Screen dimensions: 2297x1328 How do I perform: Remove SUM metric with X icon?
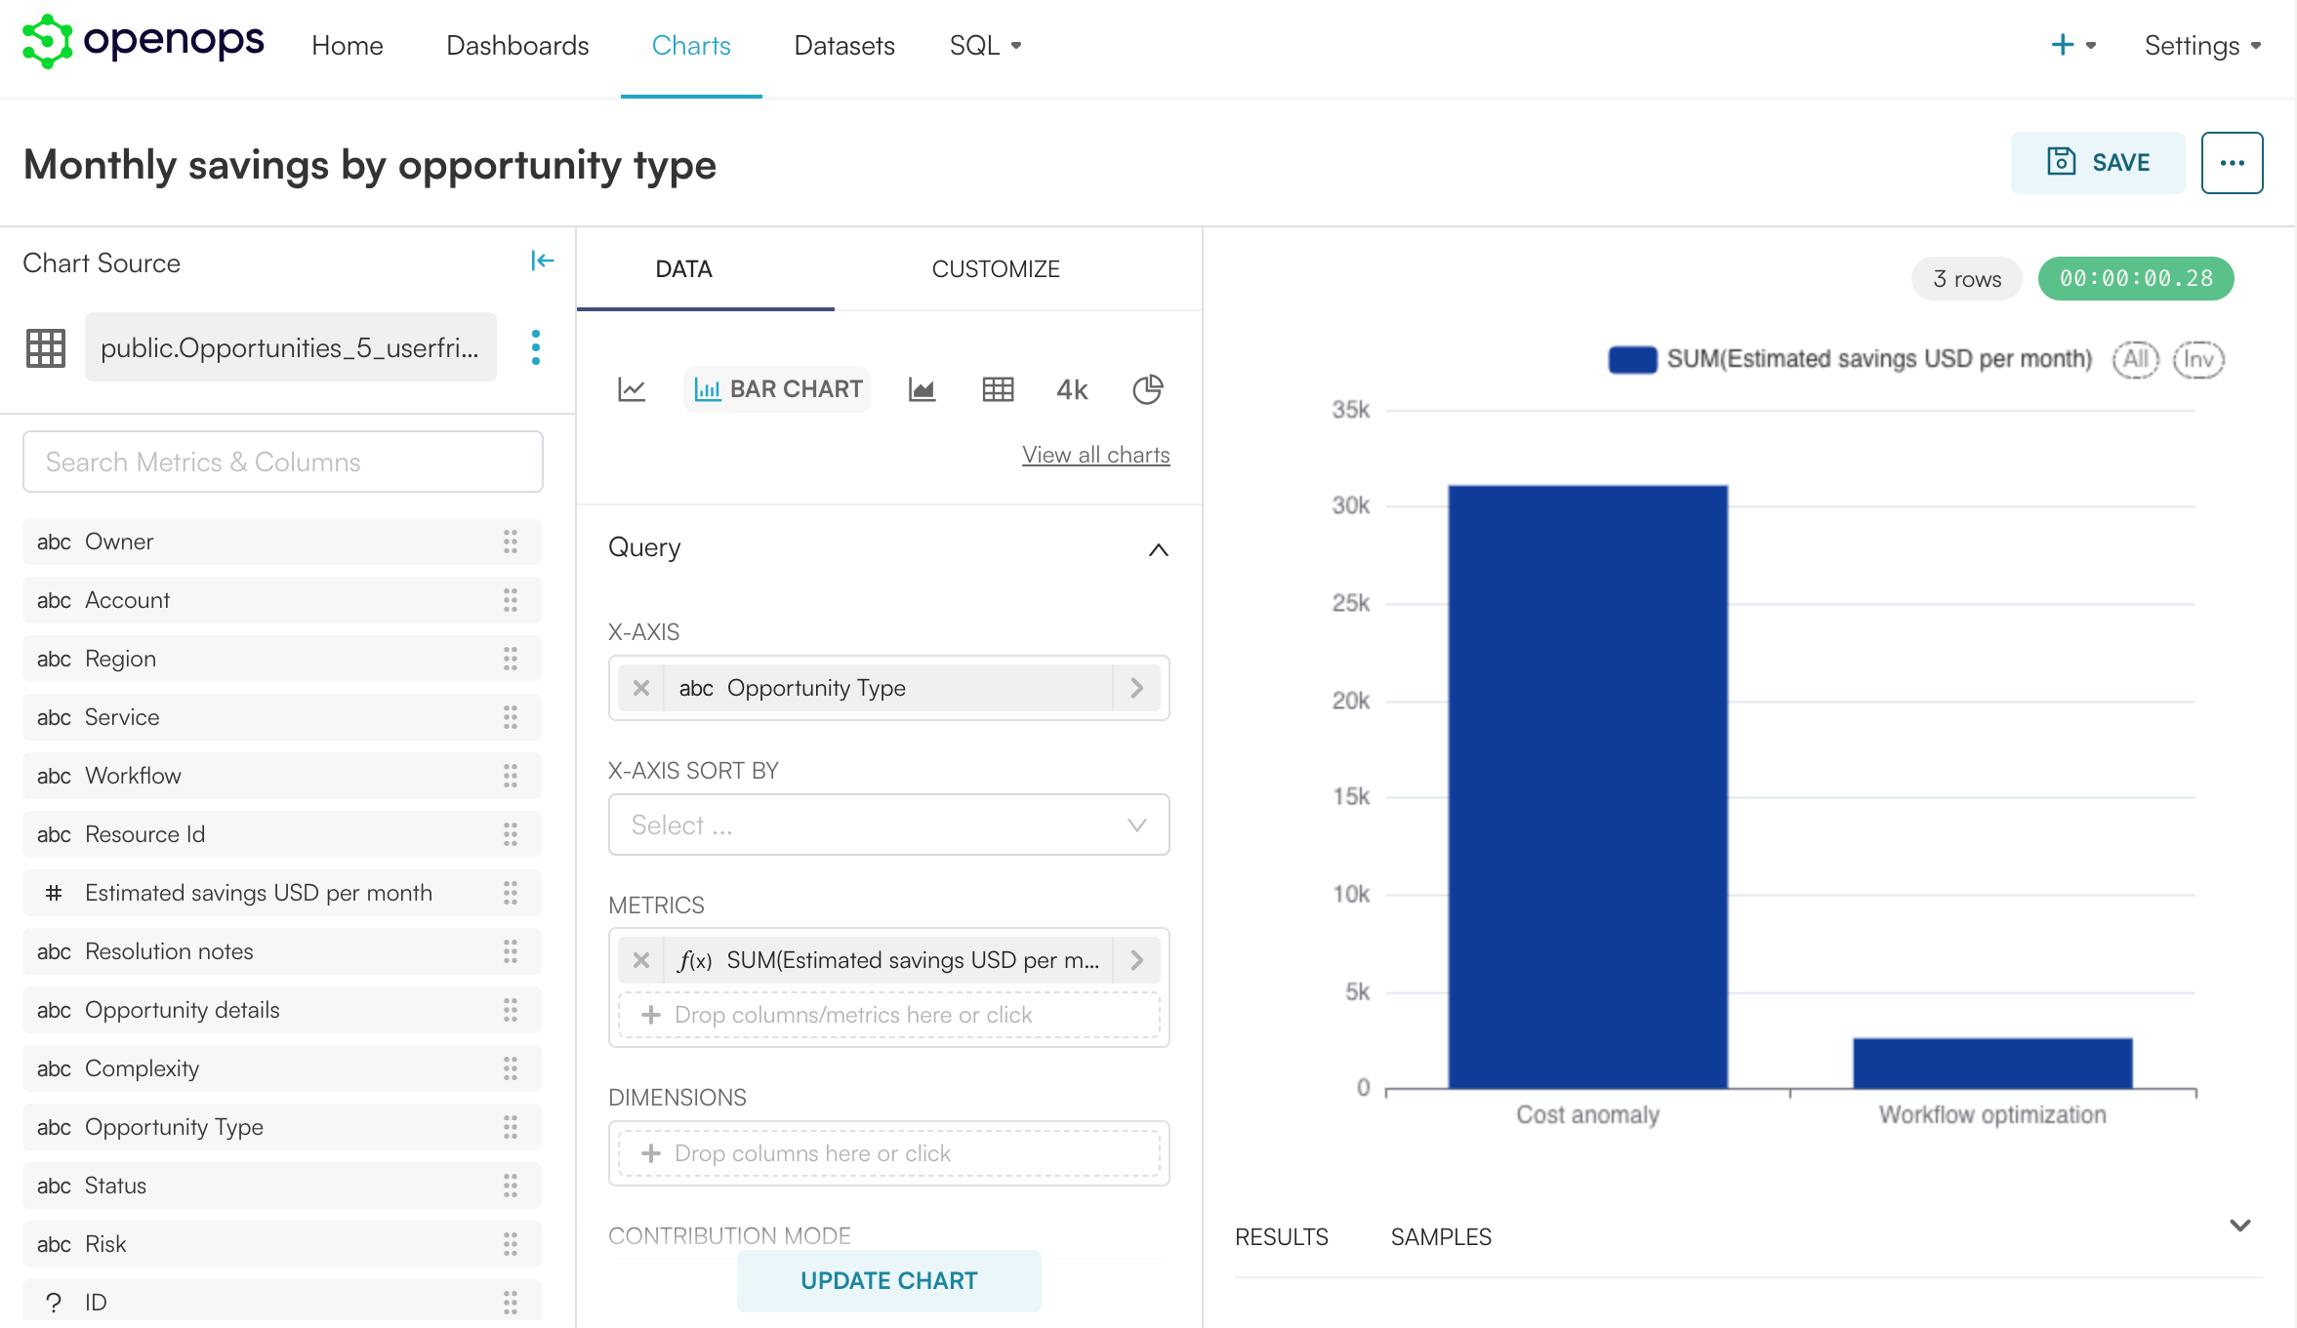pyautogui.click(x=641, y=960)
